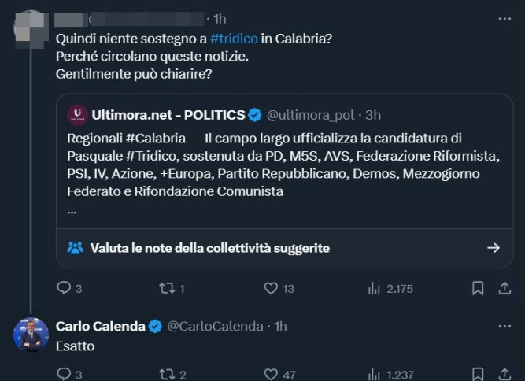Open Carlo Calenda's profile picture

pyautogui.click(x=31, y=335)
